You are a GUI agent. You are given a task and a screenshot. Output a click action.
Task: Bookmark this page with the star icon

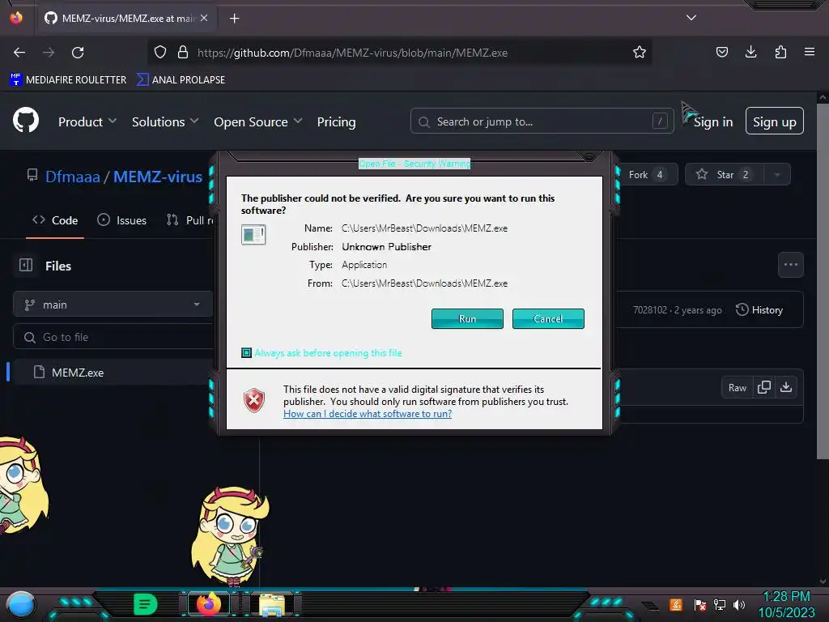640,52
